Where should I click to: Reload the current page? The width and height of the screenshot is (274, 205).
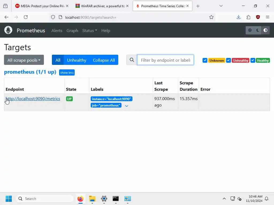pos(26,17)
